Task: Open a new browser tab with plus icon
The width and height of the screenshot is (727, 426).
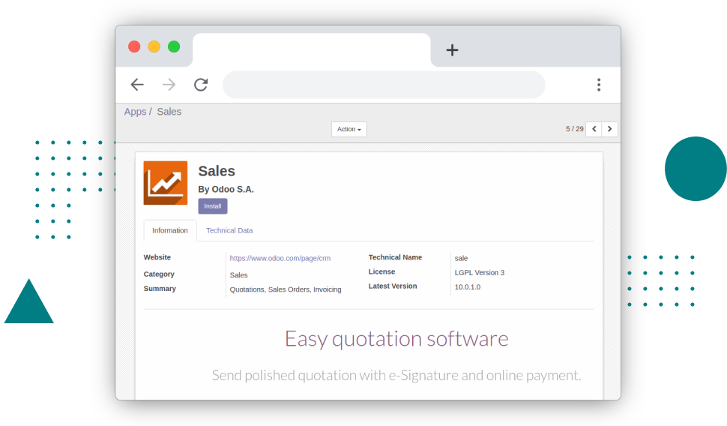Action: click(x=452, y=50)
